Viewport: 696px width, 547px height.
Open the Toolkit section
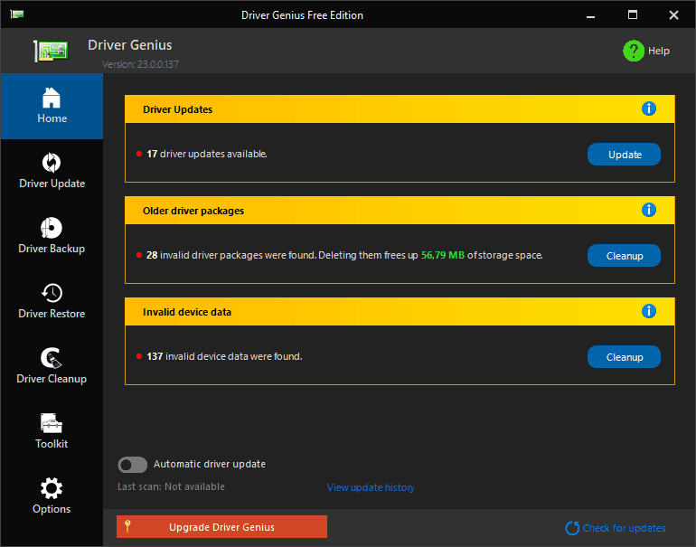[52, 432]
